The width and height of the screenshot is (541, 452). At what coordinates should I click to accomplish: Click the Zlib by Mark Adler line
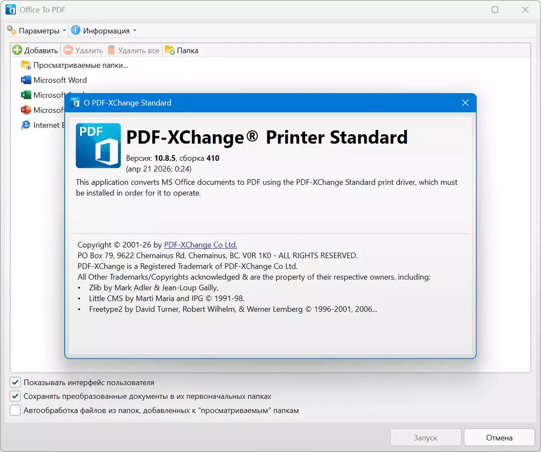[154, 288]
